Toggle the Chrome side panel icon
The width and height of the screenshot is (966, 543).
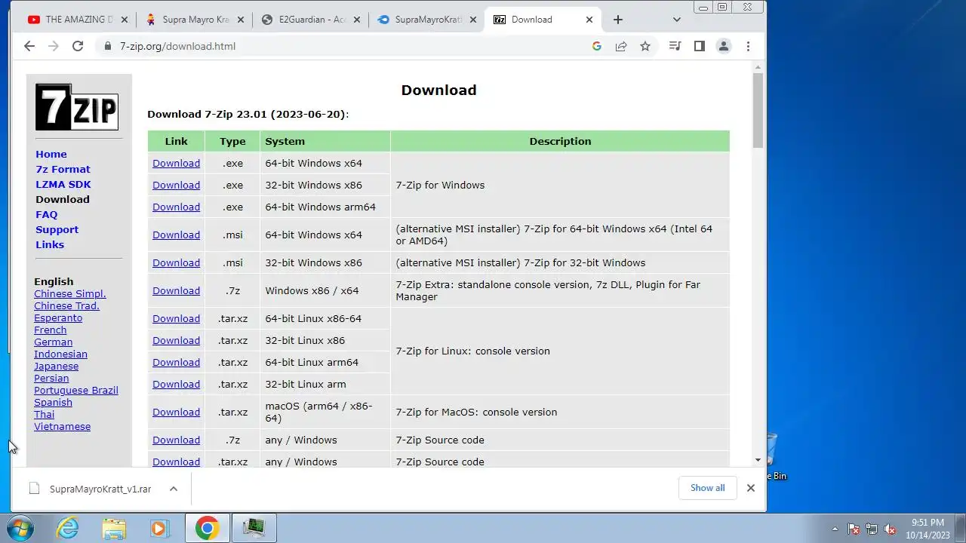point(700,46)
